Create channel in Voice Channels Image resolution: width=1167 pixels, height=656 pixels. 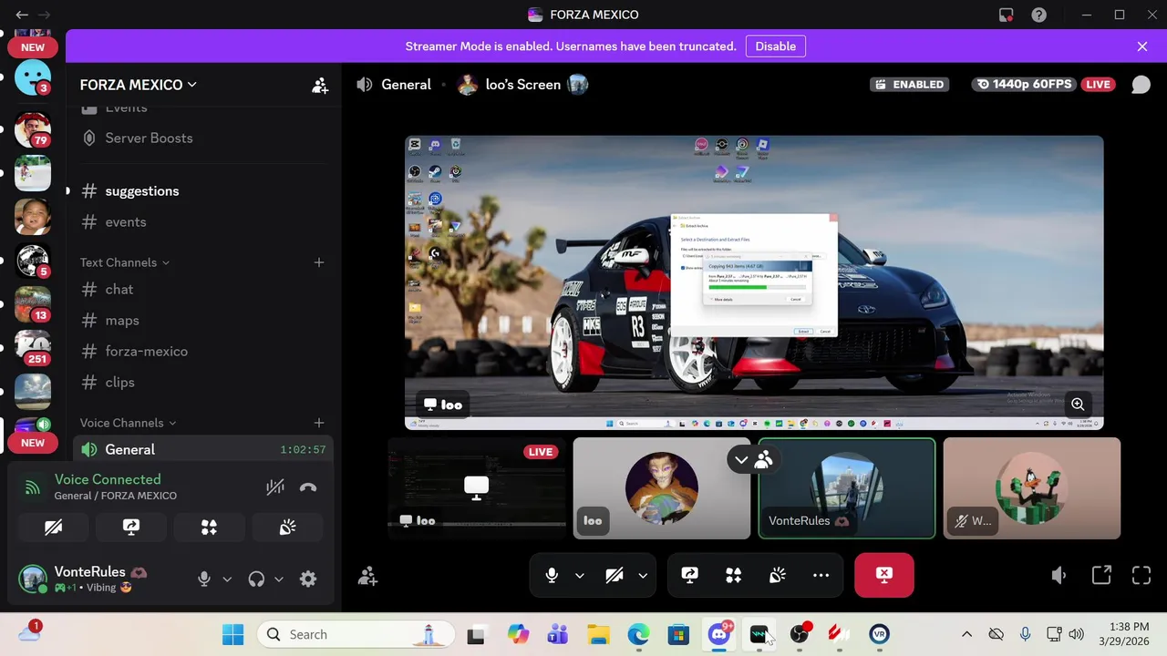(319, 423)
